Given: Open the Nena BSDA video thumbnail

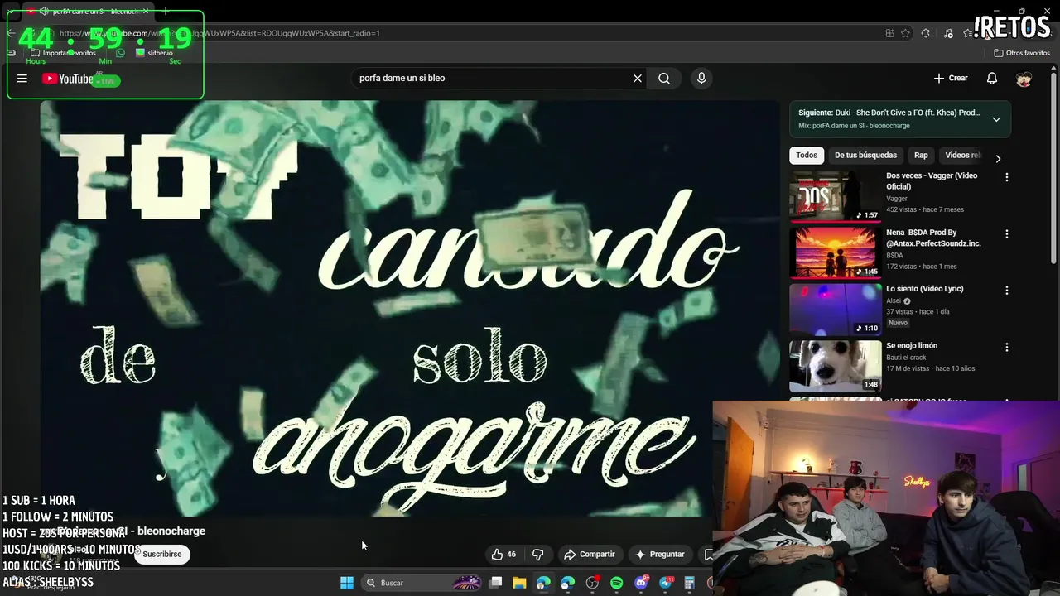Looking at the screenshot, I should point(836,252).
